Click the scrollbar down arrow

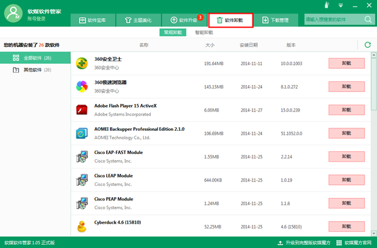374,233
